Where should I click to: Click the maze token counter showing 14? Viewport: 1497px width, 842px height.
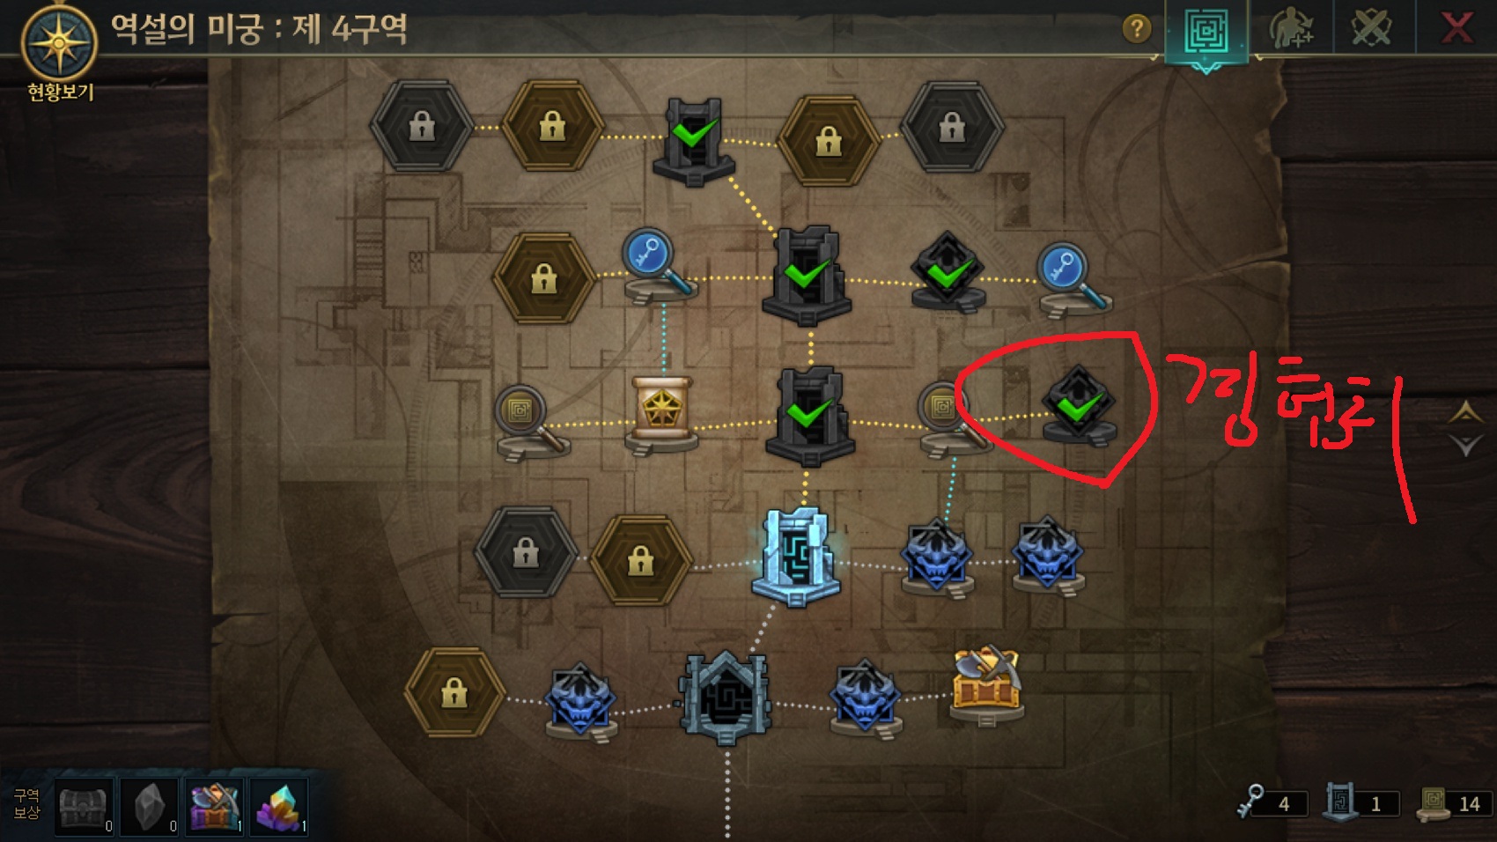click(1455, 803)
